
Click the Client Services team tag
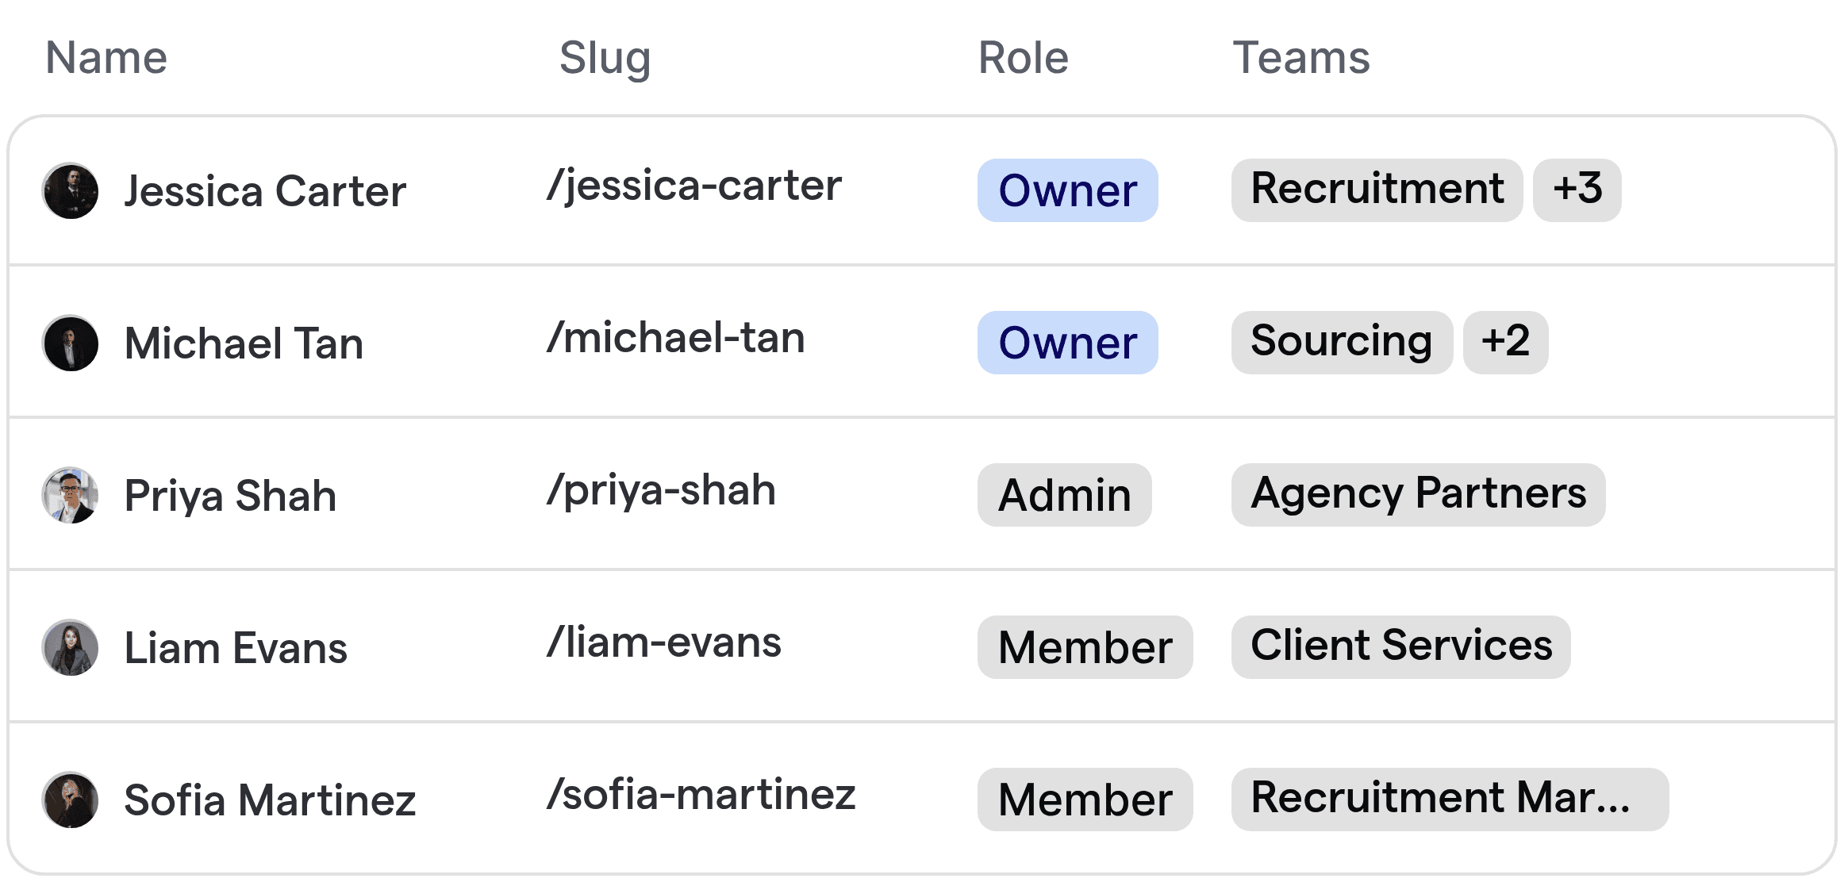coord(1400,647)
